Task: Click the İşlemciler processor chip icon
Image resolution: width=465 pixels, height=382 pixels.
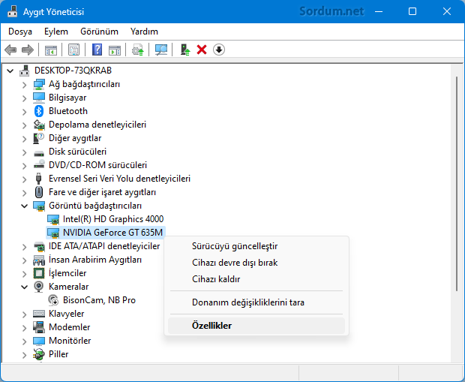Action: [39, 273]
